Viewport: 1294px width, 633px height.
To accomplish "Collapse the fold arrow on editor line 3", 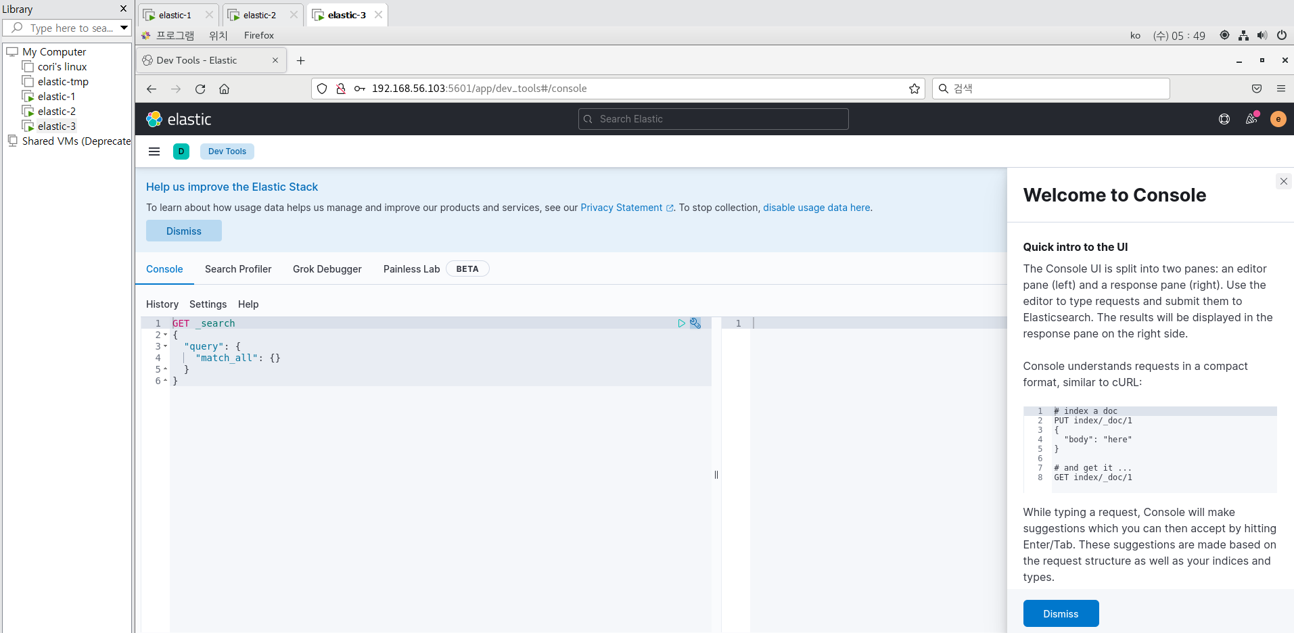I will pos(165,346).
